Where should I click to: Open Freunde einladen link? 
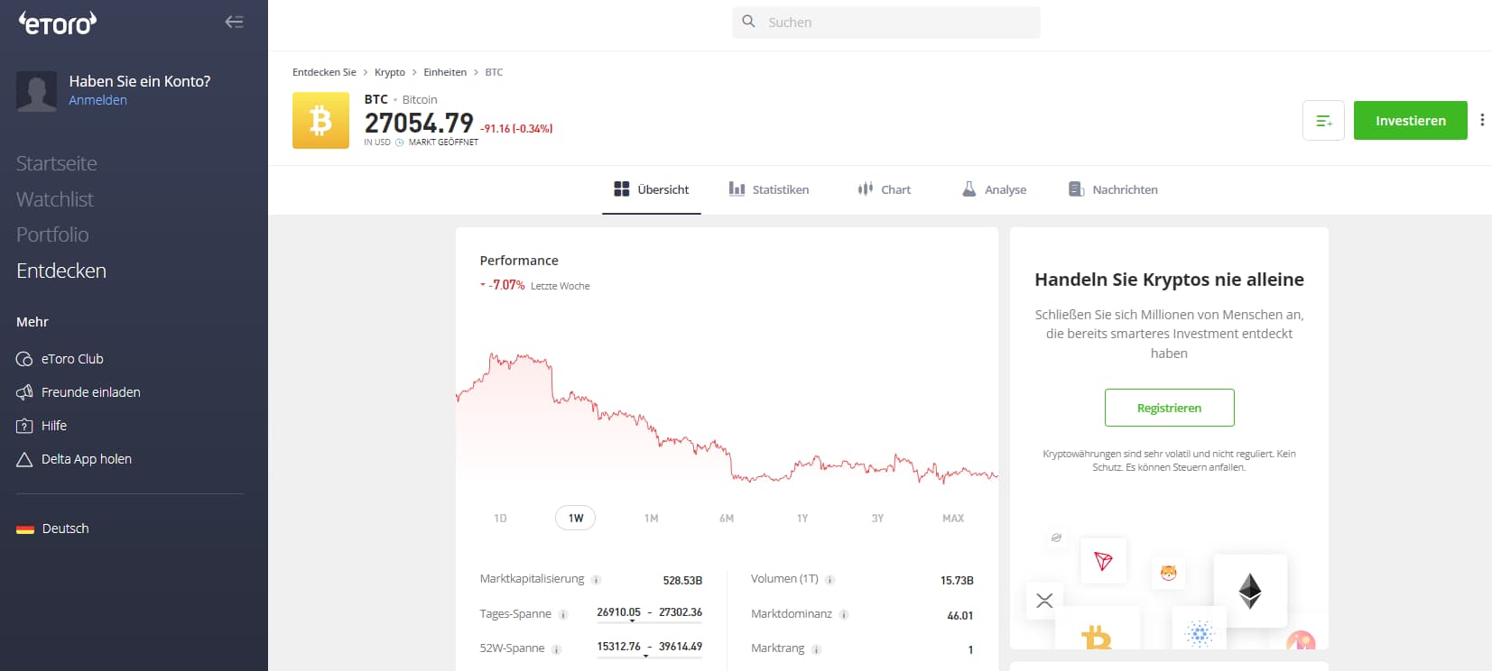[x=91, y=392]
